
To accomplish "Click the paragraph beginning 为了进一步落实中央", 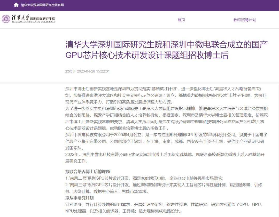I will pos(166,118).
